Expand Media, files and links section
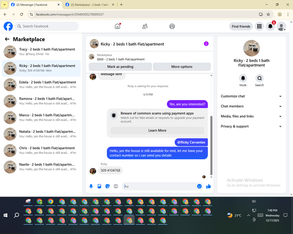 251,116
